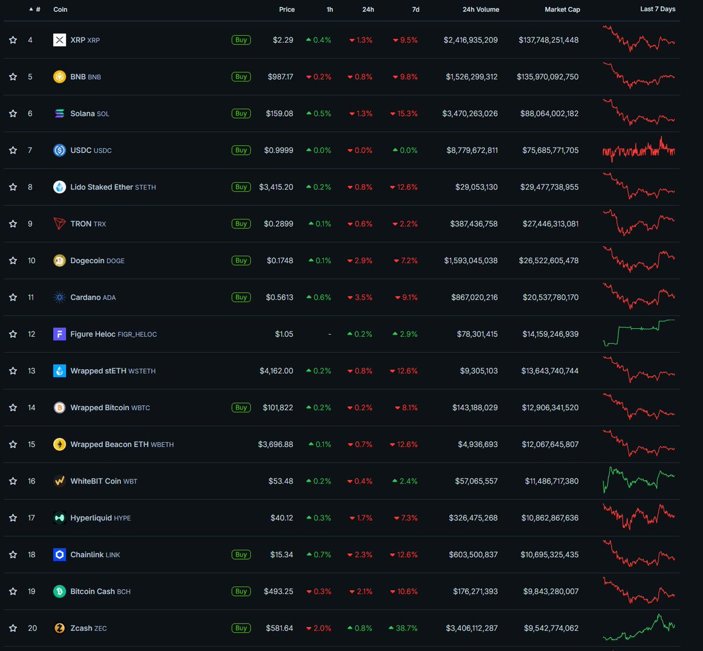
Task: Click the Buy button for XRP
Action: [x=241, y=40]
